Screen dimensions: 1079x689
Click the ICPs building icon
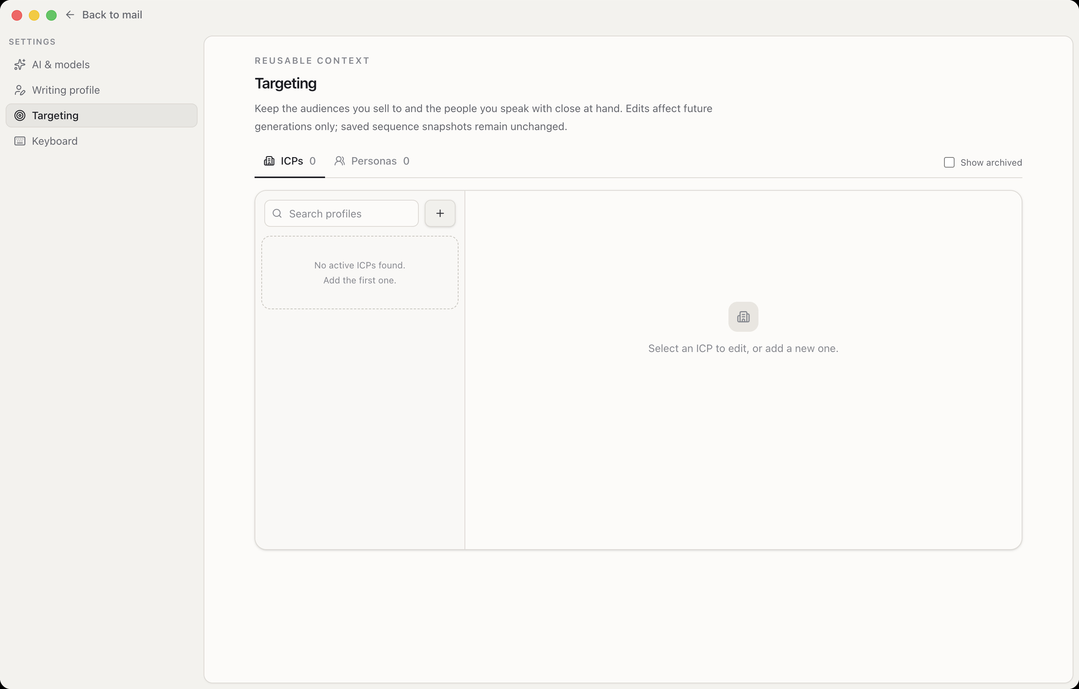point(269,161)
